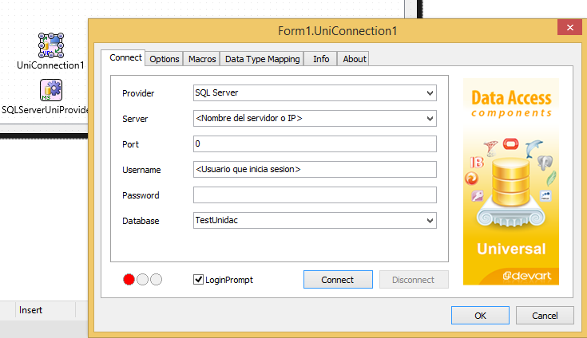Toggle the LoginPrompt checkbox
The height and width of the screenshot is (338, 587).
[199, 280]
